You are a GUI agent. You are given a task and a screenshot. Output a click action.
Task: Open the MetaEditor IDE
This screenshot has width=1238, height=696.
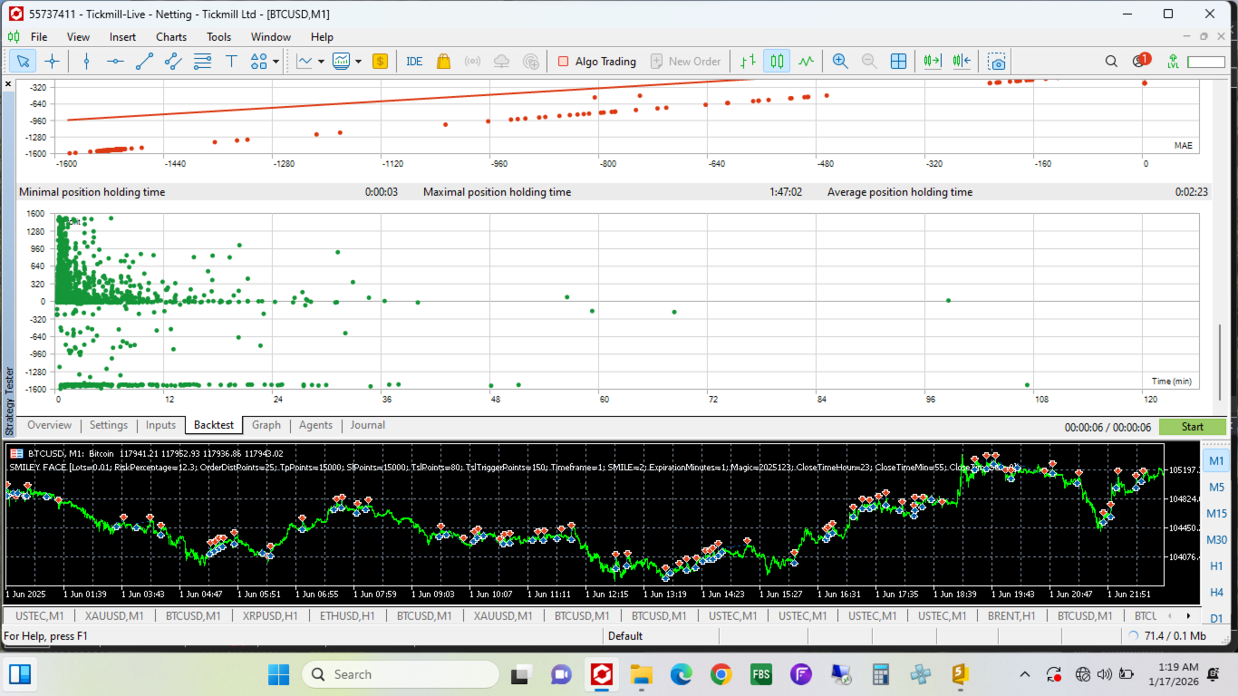pyautogui.click(x=414, y=62)
